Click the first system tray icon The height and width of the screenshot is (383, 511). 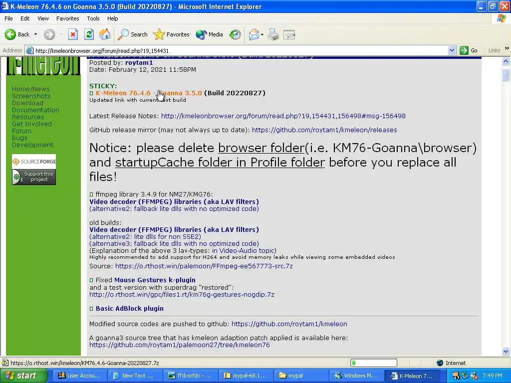coord(456,376)
